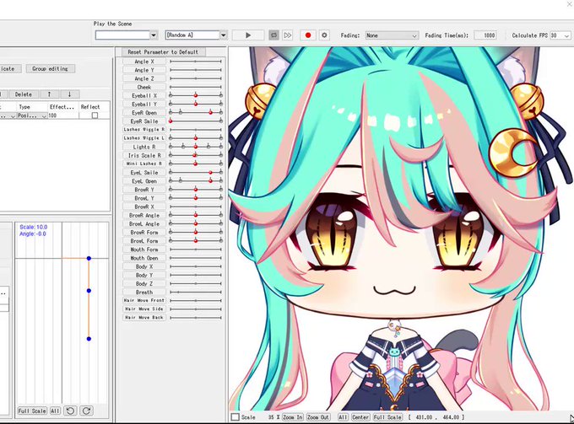Viewport: 574px width, 424px height.
Task: Click the Breath slider
Action: 196,292
